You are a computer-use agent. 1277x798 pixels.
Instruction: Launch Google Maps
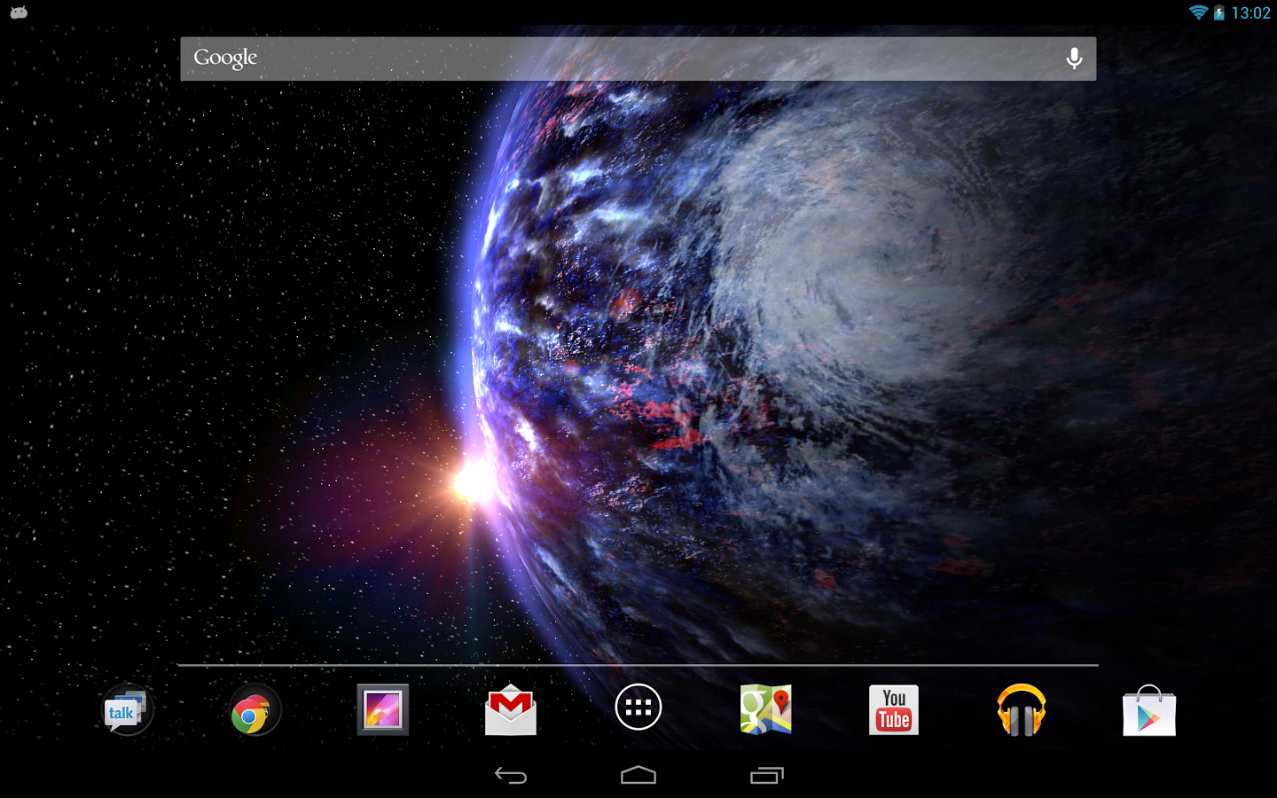(766, 709)
